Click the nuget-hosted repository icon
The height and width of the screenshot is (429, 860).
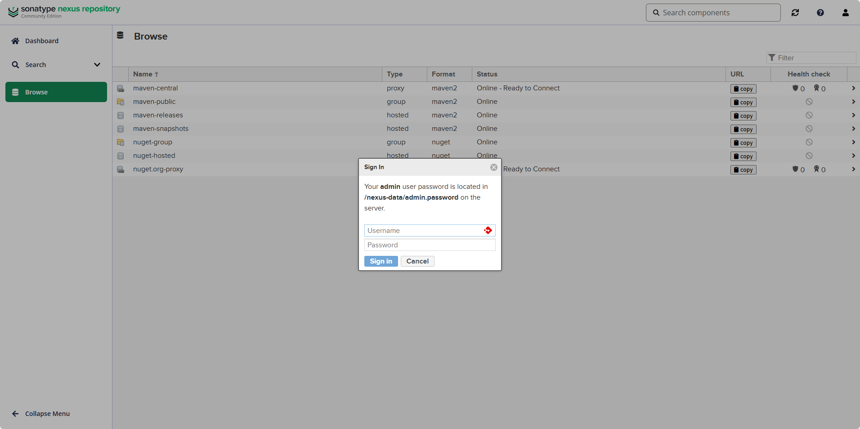[x=121, y=156]
